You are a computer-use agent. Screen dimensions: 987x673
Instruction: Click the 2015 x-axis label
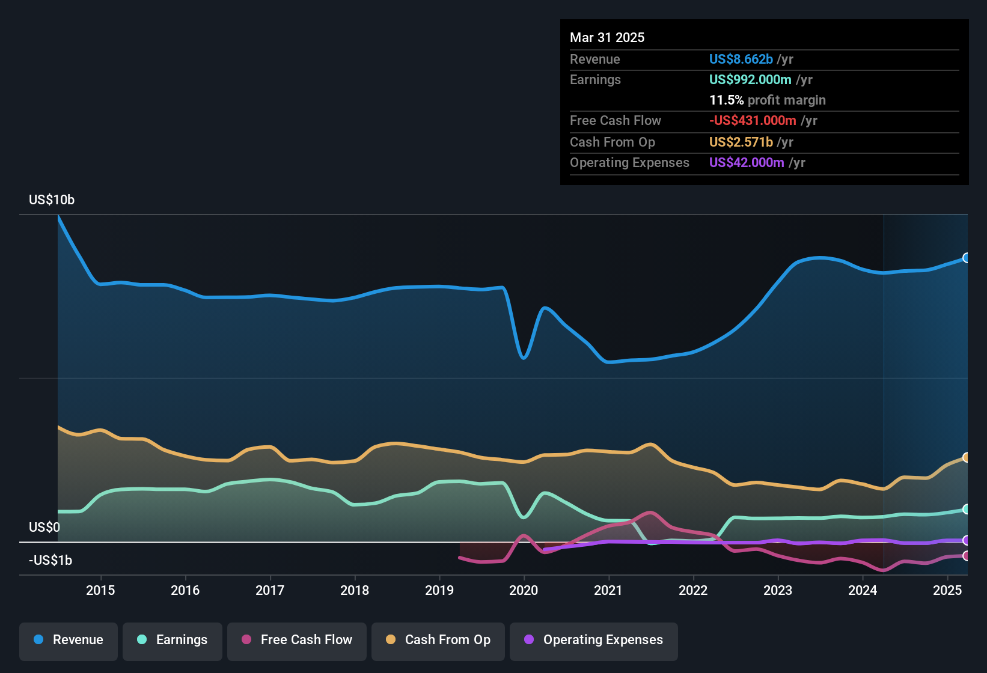tap(100, 590)
